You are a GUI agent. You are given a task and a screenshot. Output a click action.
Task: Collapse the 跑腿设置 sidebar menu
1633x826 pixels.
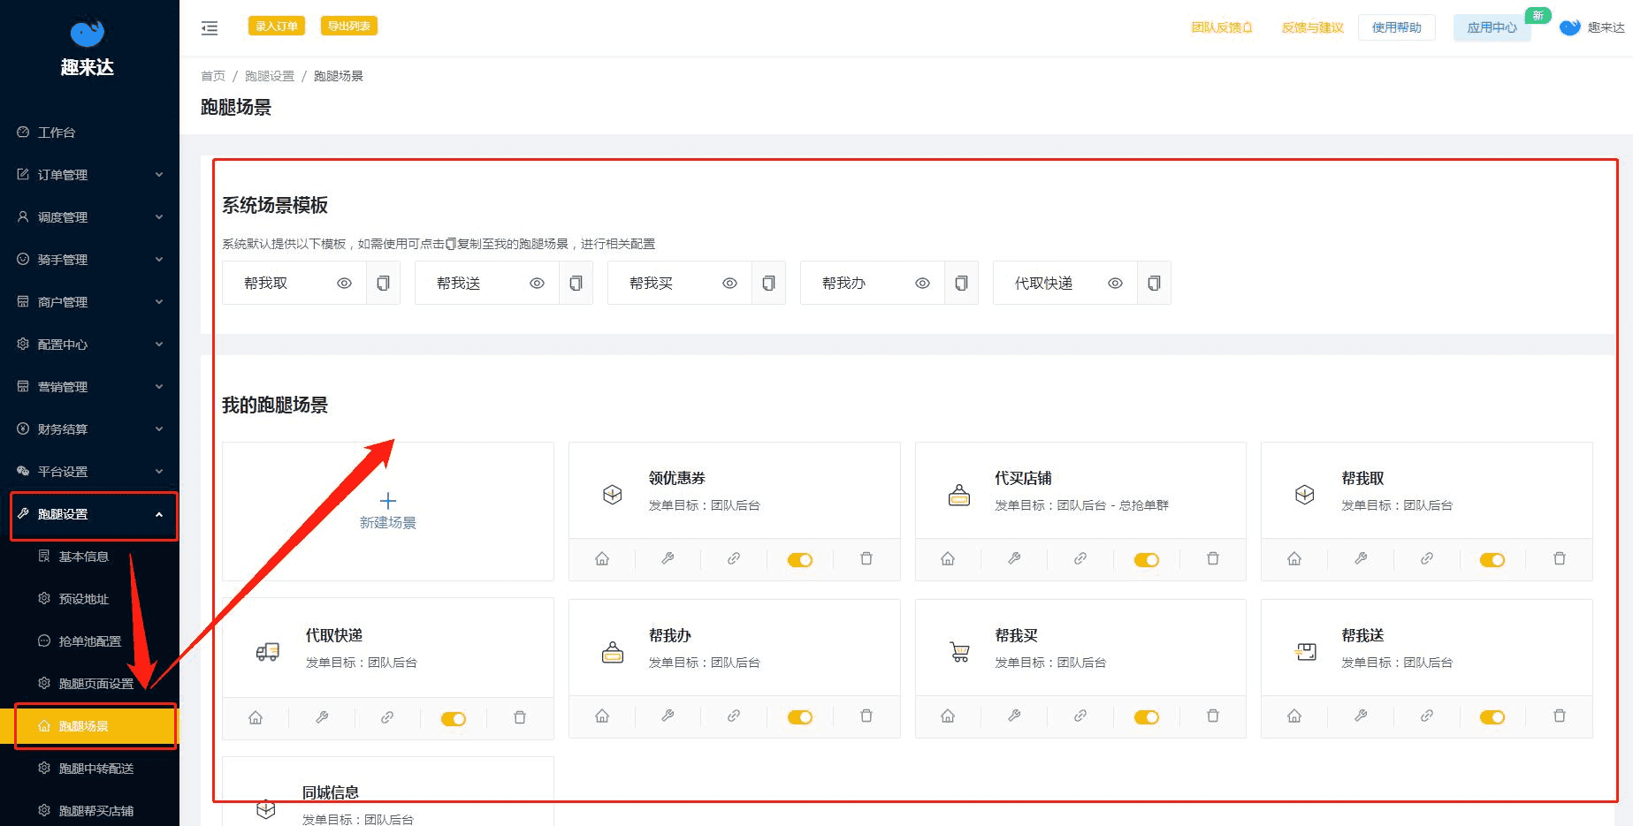(x=89, y=514)
